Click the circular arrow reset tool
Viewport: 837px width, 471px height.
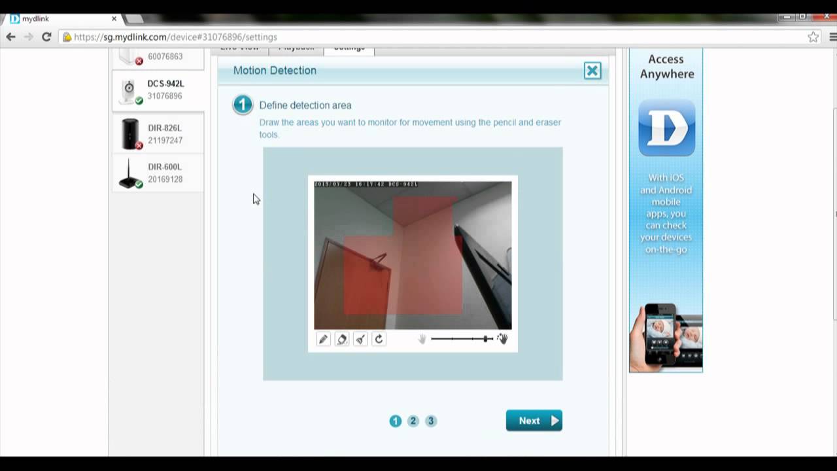pyautogui.click(x=379, y=339)
